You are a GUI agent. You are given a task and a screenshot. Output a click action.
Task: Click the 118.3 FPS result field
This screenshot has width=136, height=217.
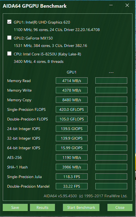point(72,177)
